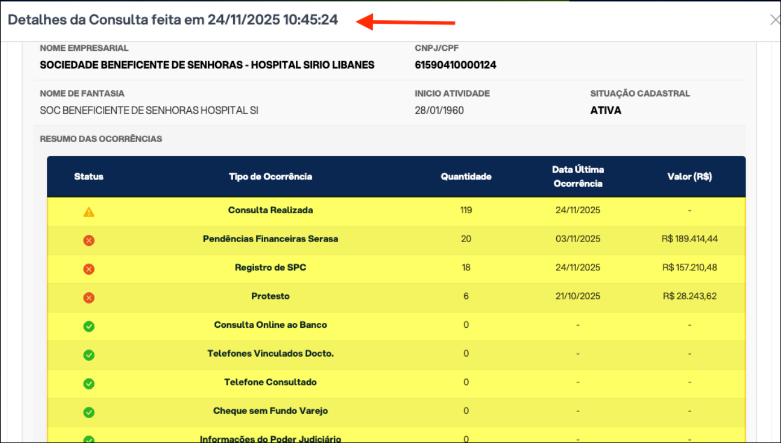Click the Data Última Ocorrência column header

(x=578, y=177)
